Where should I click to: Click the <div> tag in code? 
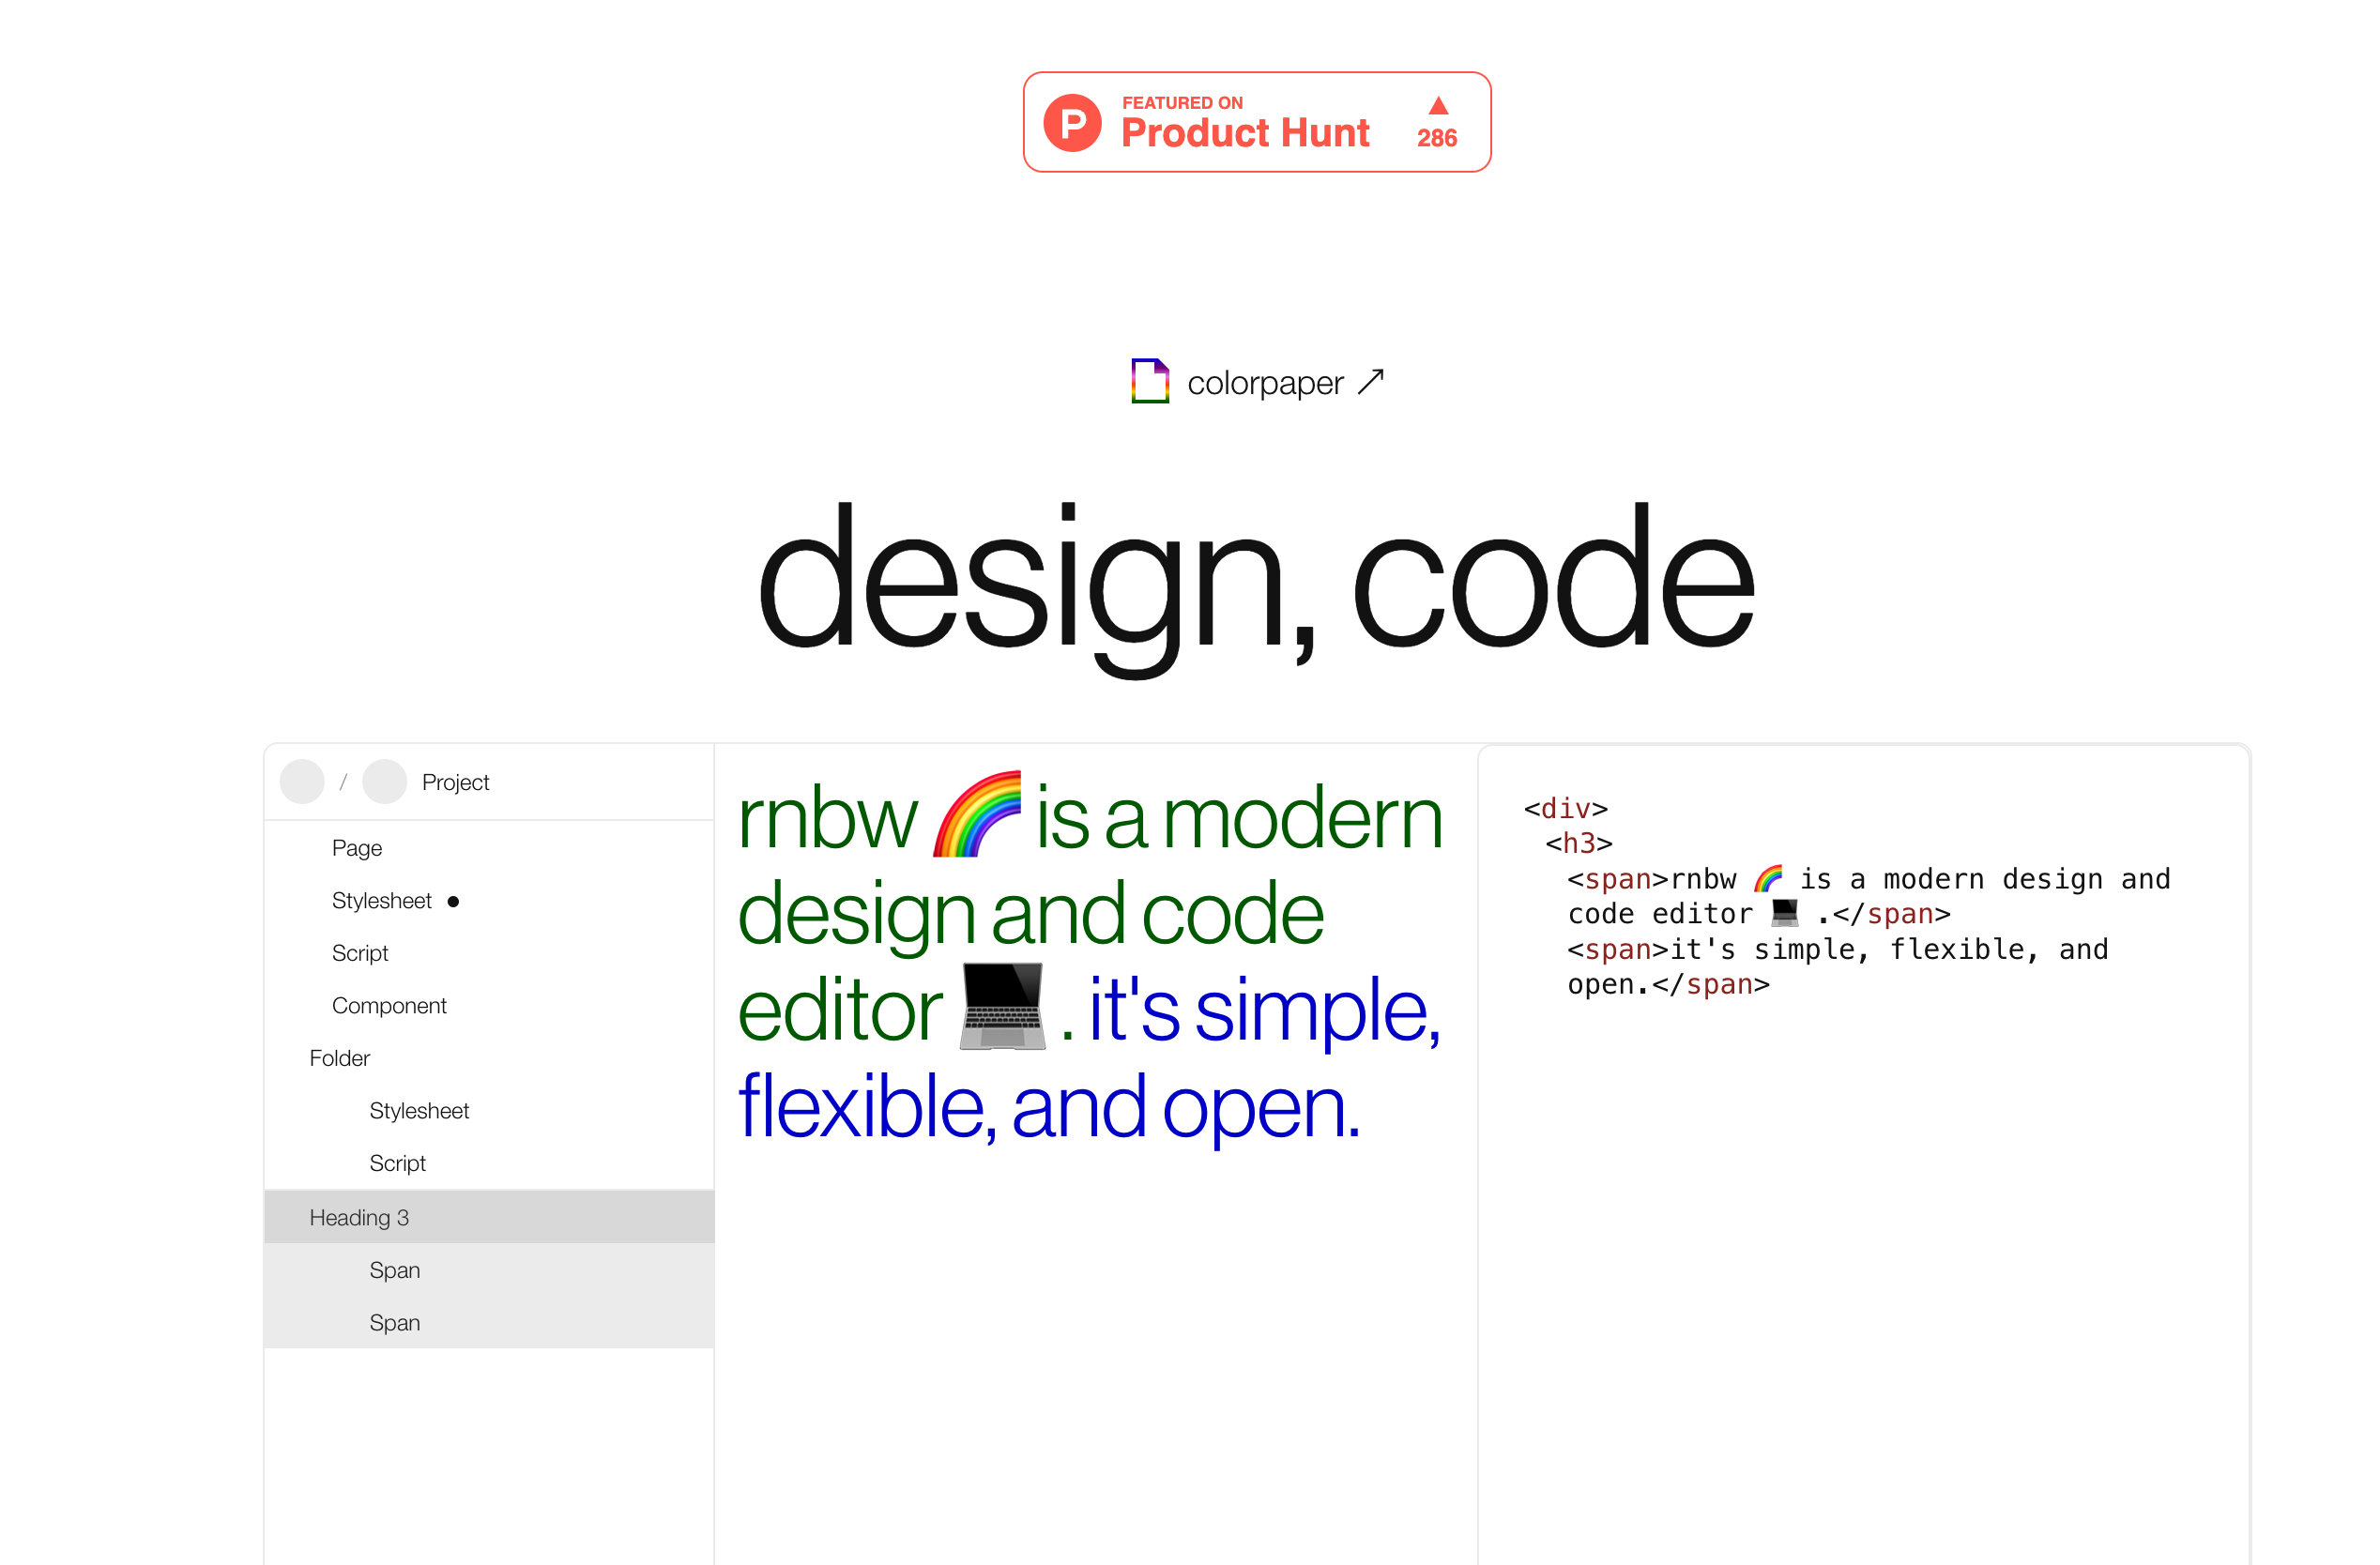[1565, 808]
